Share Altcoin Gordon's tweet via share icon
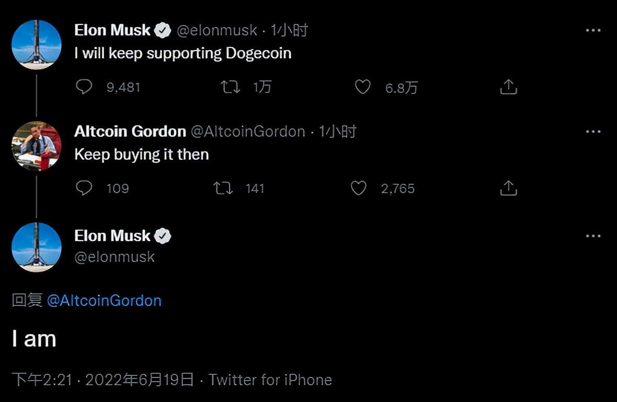Viewport: 617px width, 402px height. coord(508,188)
